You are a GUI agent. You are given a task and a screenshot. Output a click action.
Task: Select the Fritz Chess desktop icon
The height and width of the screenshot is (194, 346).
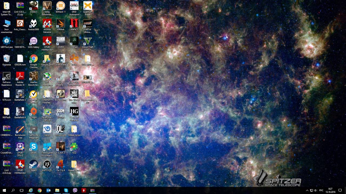[x=20, y=25]
